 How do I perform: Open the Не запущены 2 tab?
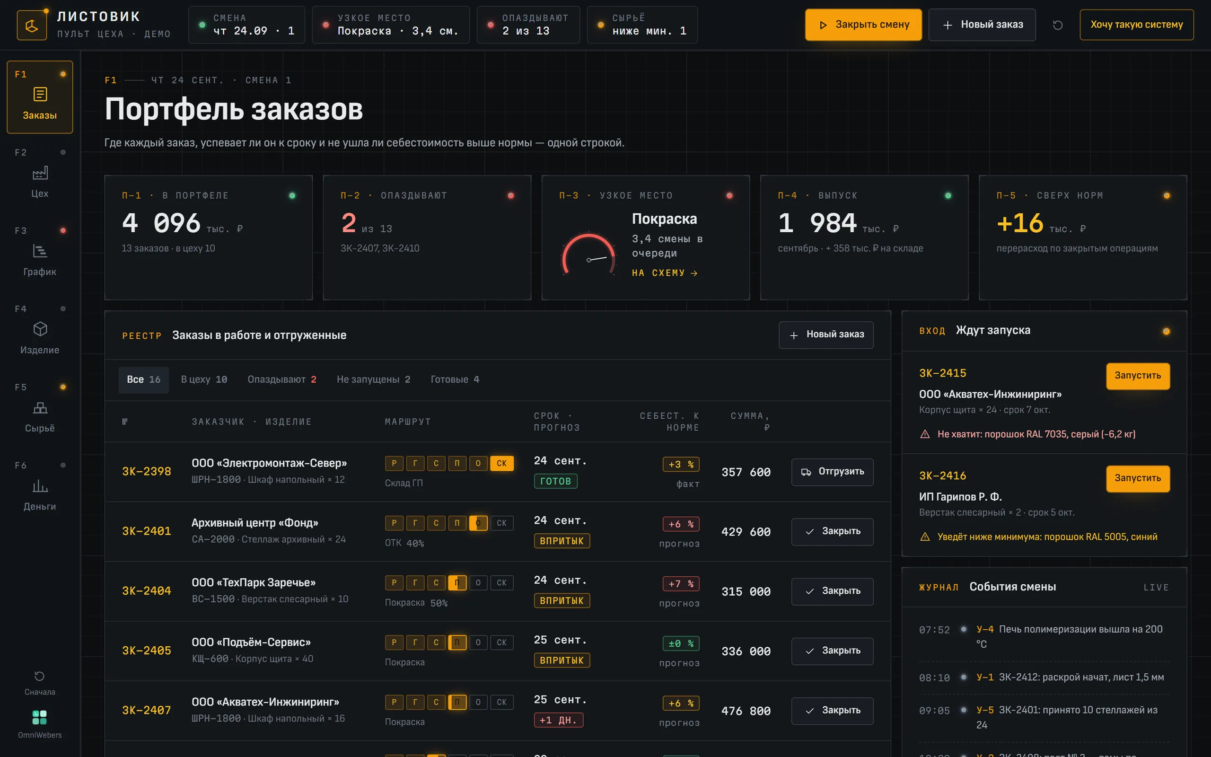point(373,379)
